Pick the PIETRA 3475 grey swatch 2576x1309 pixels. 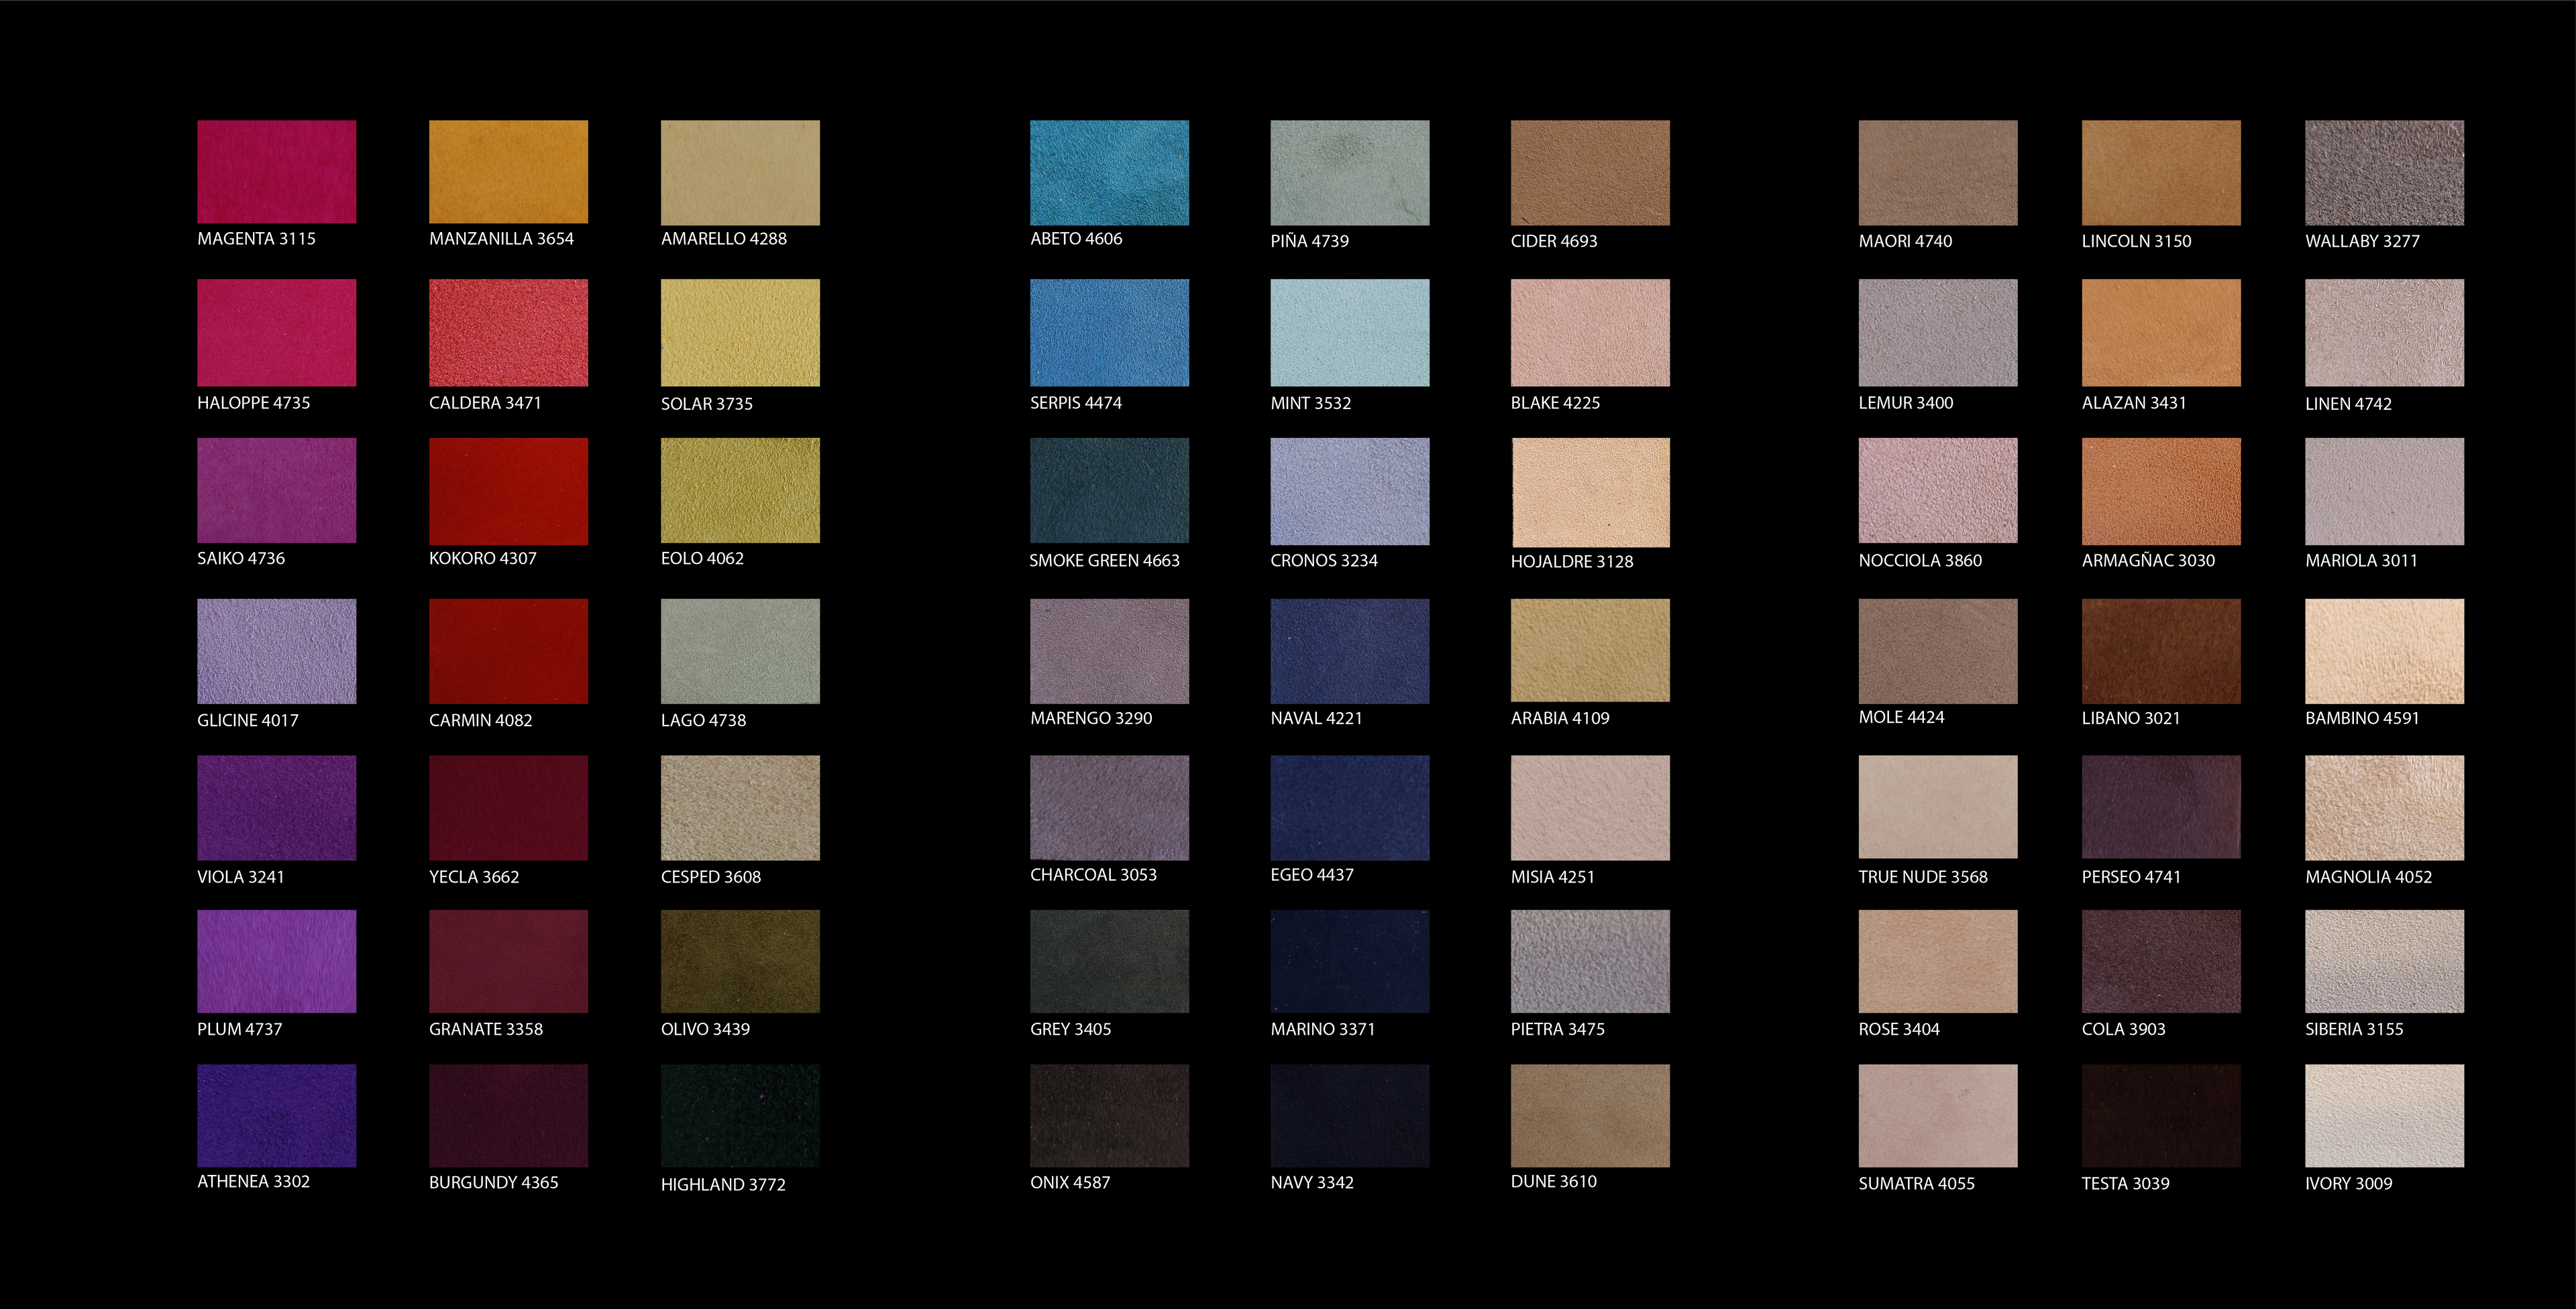pos(1590,960)
